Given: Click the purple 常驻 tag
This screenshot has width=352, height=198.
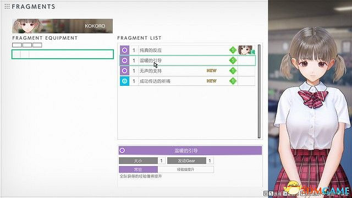Looking at the screenshot, I should [138, 169].
